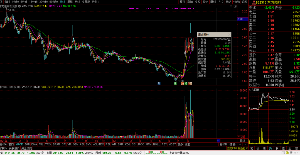Select the TRIX indicator
Screen dimensions: 300x155
point(48,144)
